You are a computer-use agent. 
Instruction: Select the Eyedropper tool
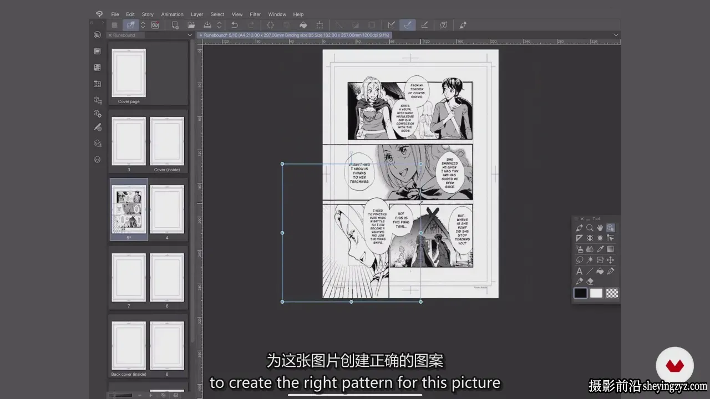click(x=600, y=249)
